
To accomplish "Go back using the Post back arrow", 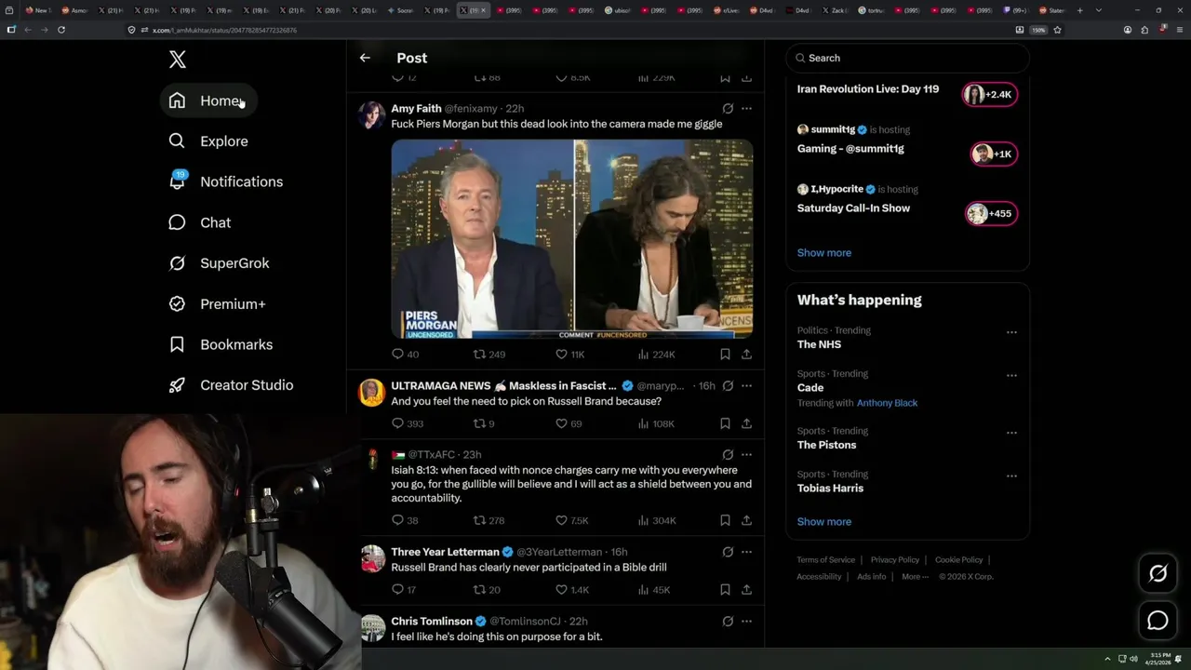I will click(365, 58).
